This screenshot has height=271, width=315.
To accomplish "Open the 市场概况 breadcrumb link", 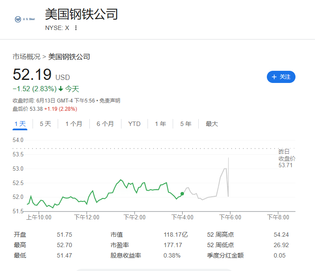I will coord(26,57).
